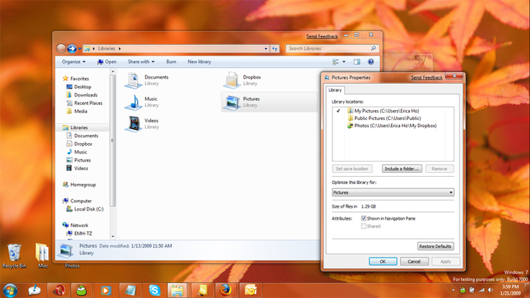Uncheck Shown in Navigation Pane checkbox

pos(364,219)
